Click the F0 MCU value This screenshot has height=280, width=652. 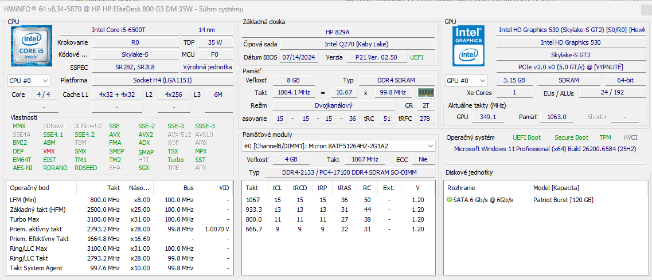tap(215, 55)
